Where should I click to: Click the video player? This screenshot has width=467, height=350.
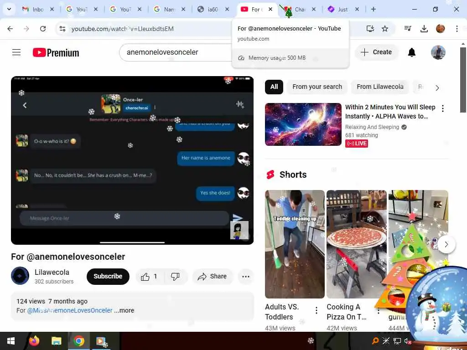(132, 160)
